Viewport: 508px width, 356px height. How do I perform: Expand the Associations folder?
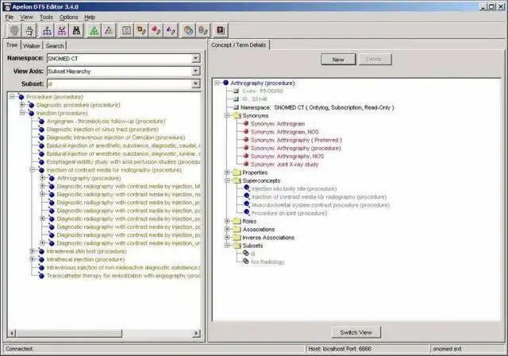228,229
